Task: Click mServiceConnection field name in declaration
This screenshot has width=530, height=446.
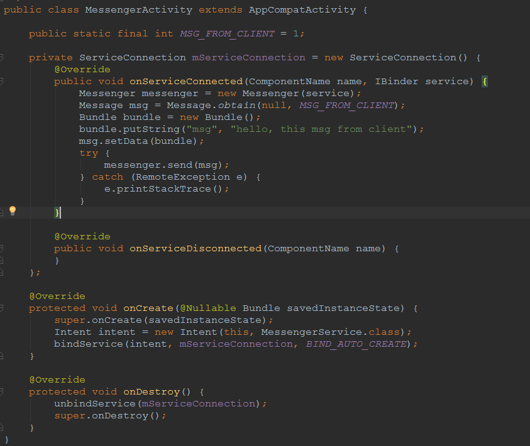Action: point(249,58)
